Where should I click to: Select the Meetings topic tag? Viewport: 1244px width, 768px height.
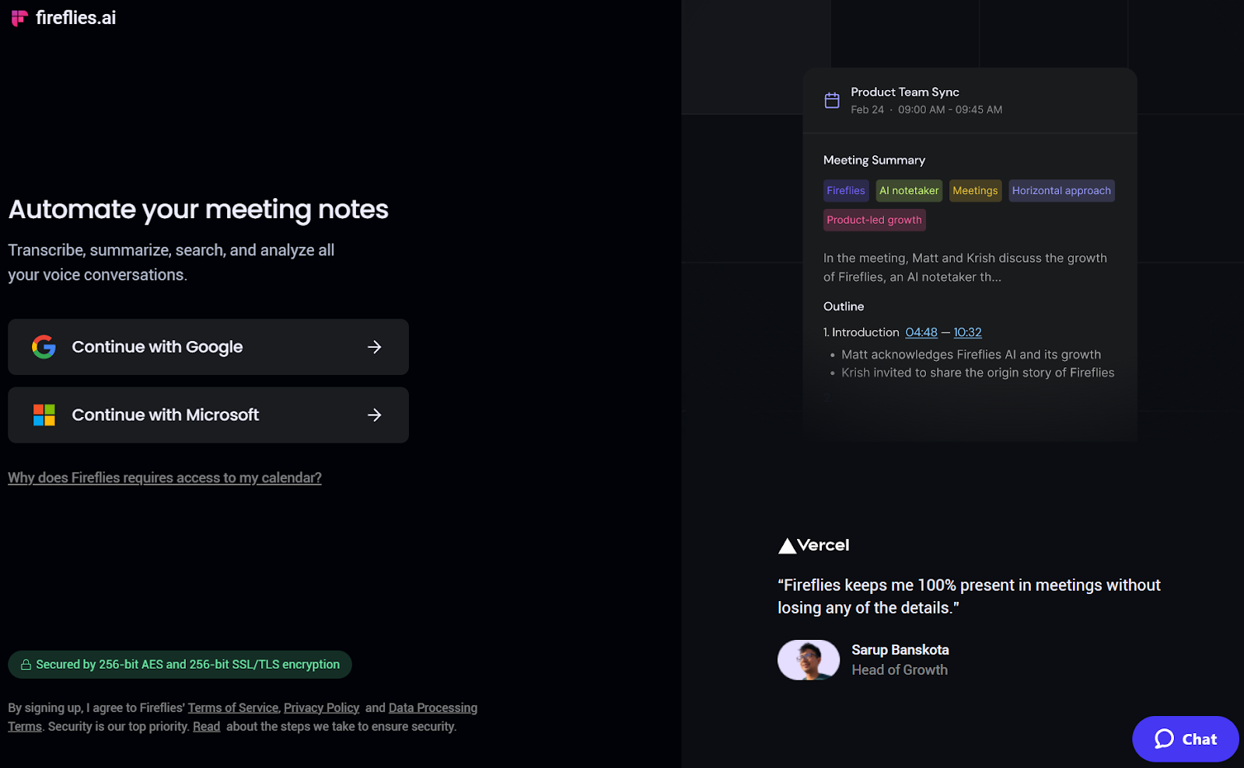(x=975, y=191)
